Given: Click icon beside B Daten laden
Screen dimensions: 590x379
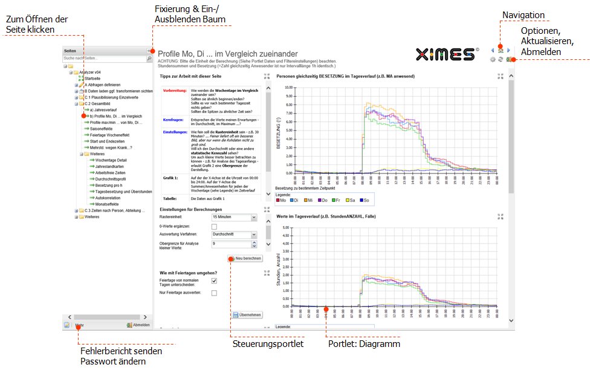Looking at the screenshot, I should click(x=81, y=91).
